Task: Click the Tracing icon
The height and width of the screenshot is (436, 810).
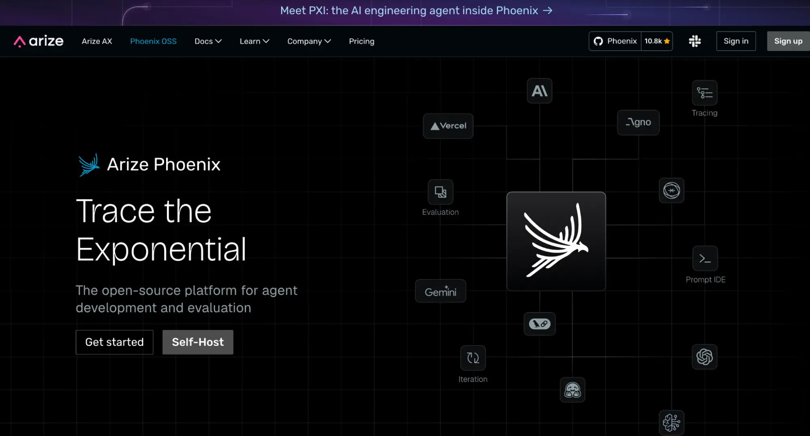Action: [705, 93]
